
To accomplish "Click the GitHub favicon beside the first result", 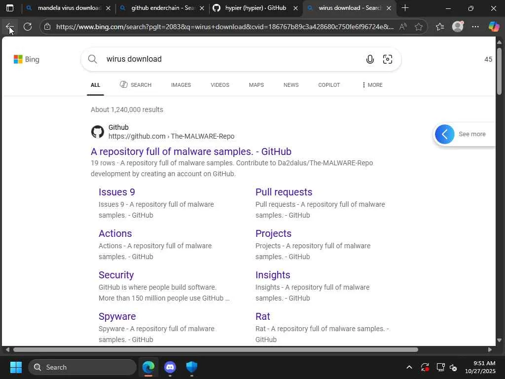I will [98, 132].
